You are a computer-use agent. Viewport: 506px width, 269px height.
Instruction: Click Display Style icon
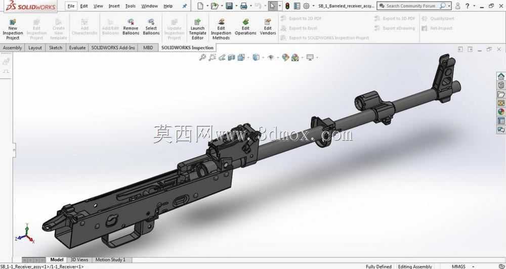[256, 58]
